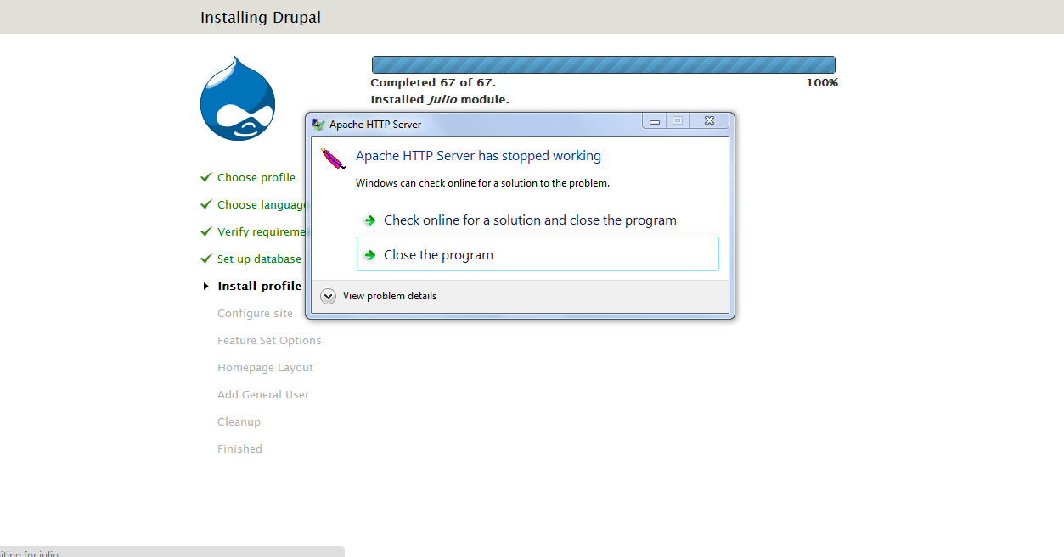The width and height of the screenshot is (1064, 557).
Task: Click the 100% progress label
Action: 822,82
